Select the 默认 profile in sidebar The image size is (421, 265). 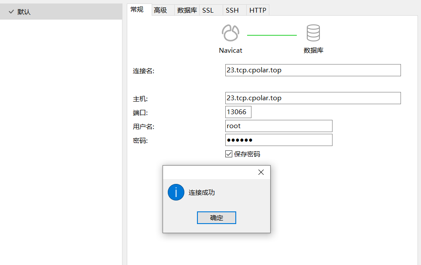click(x=61, y=12)
